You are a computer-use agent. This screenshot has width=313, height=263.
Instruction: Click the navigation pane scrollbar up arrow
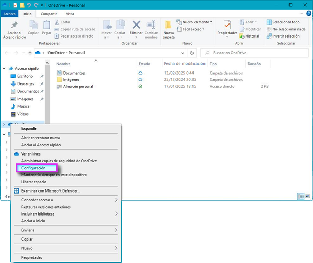47,63
